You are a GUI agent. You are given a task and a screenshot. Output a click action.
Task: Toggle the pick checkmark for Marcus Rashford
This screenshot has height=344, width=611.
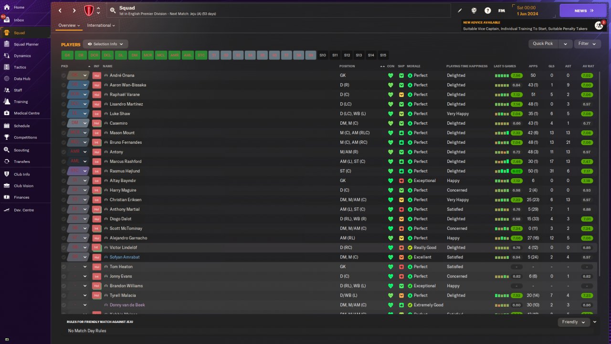pyautogui.click(x=63, y=161)
